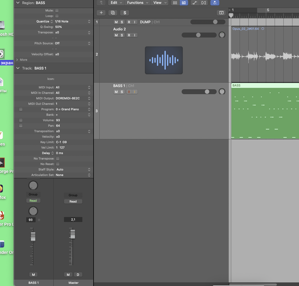Mute the DUMP track
Viewport: 299px width, 286px height.
click(116, 22)
